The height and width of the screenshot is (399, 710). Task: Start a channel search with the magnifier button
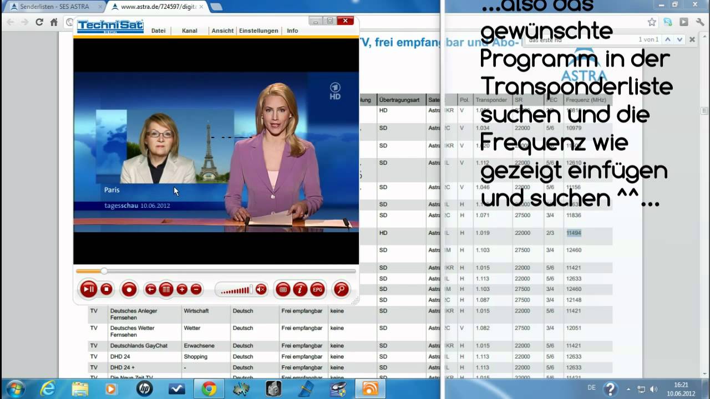[x=341, y=289]
